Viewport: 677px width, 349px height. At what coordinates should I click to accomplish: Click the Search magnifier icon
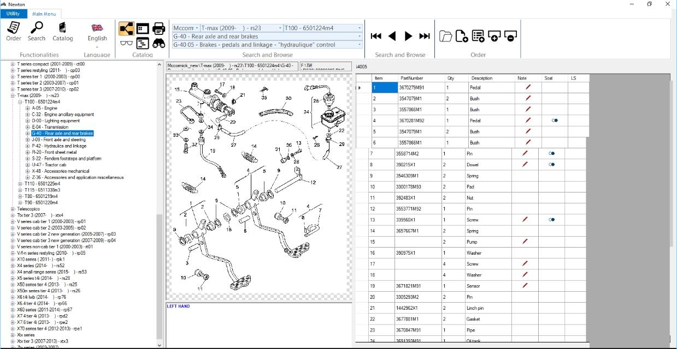tap(37, 31)
